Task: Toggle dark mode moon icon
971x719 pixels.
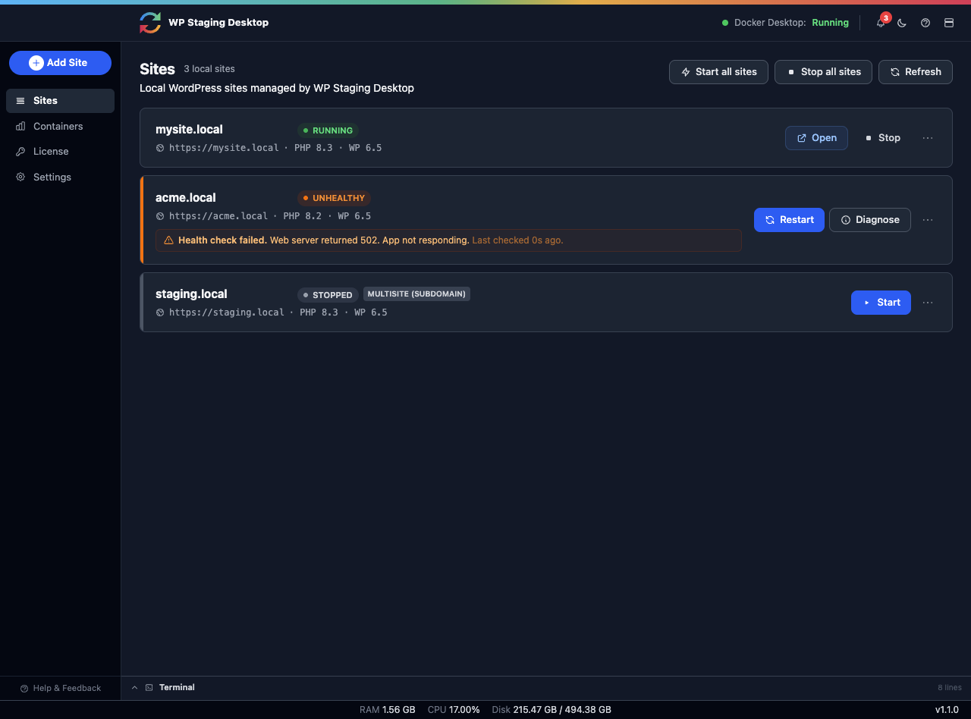Action: click(x=902, y=23)
